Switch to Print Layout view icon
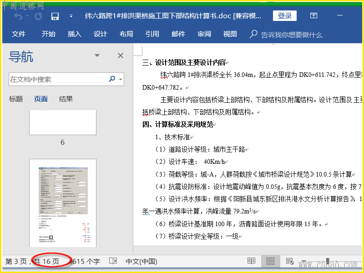The width and height of the screenshot is (364, 273). [x=270, y=261]
